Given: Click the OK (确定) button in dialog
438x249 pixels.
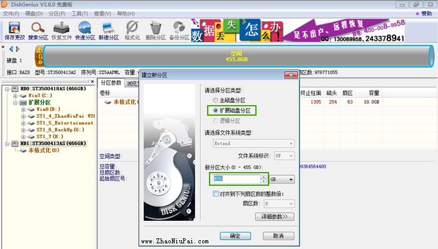Looking at the screenshot, I should 235,236.
